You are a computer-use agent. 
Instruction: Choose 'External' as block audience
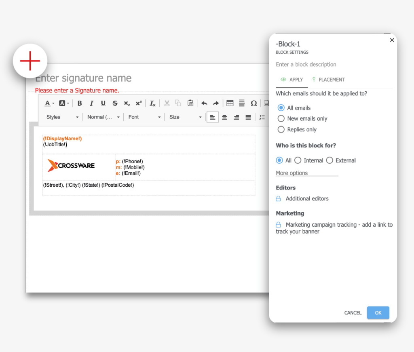pyautogui.click(x=330, y=160)
